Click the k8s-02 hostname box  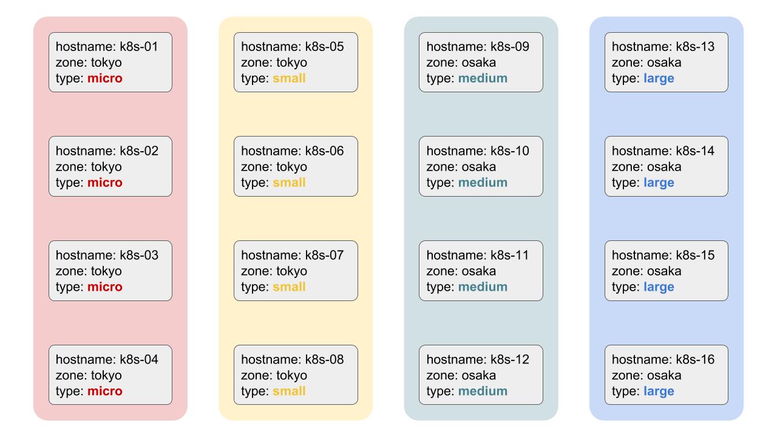[110, 166]
